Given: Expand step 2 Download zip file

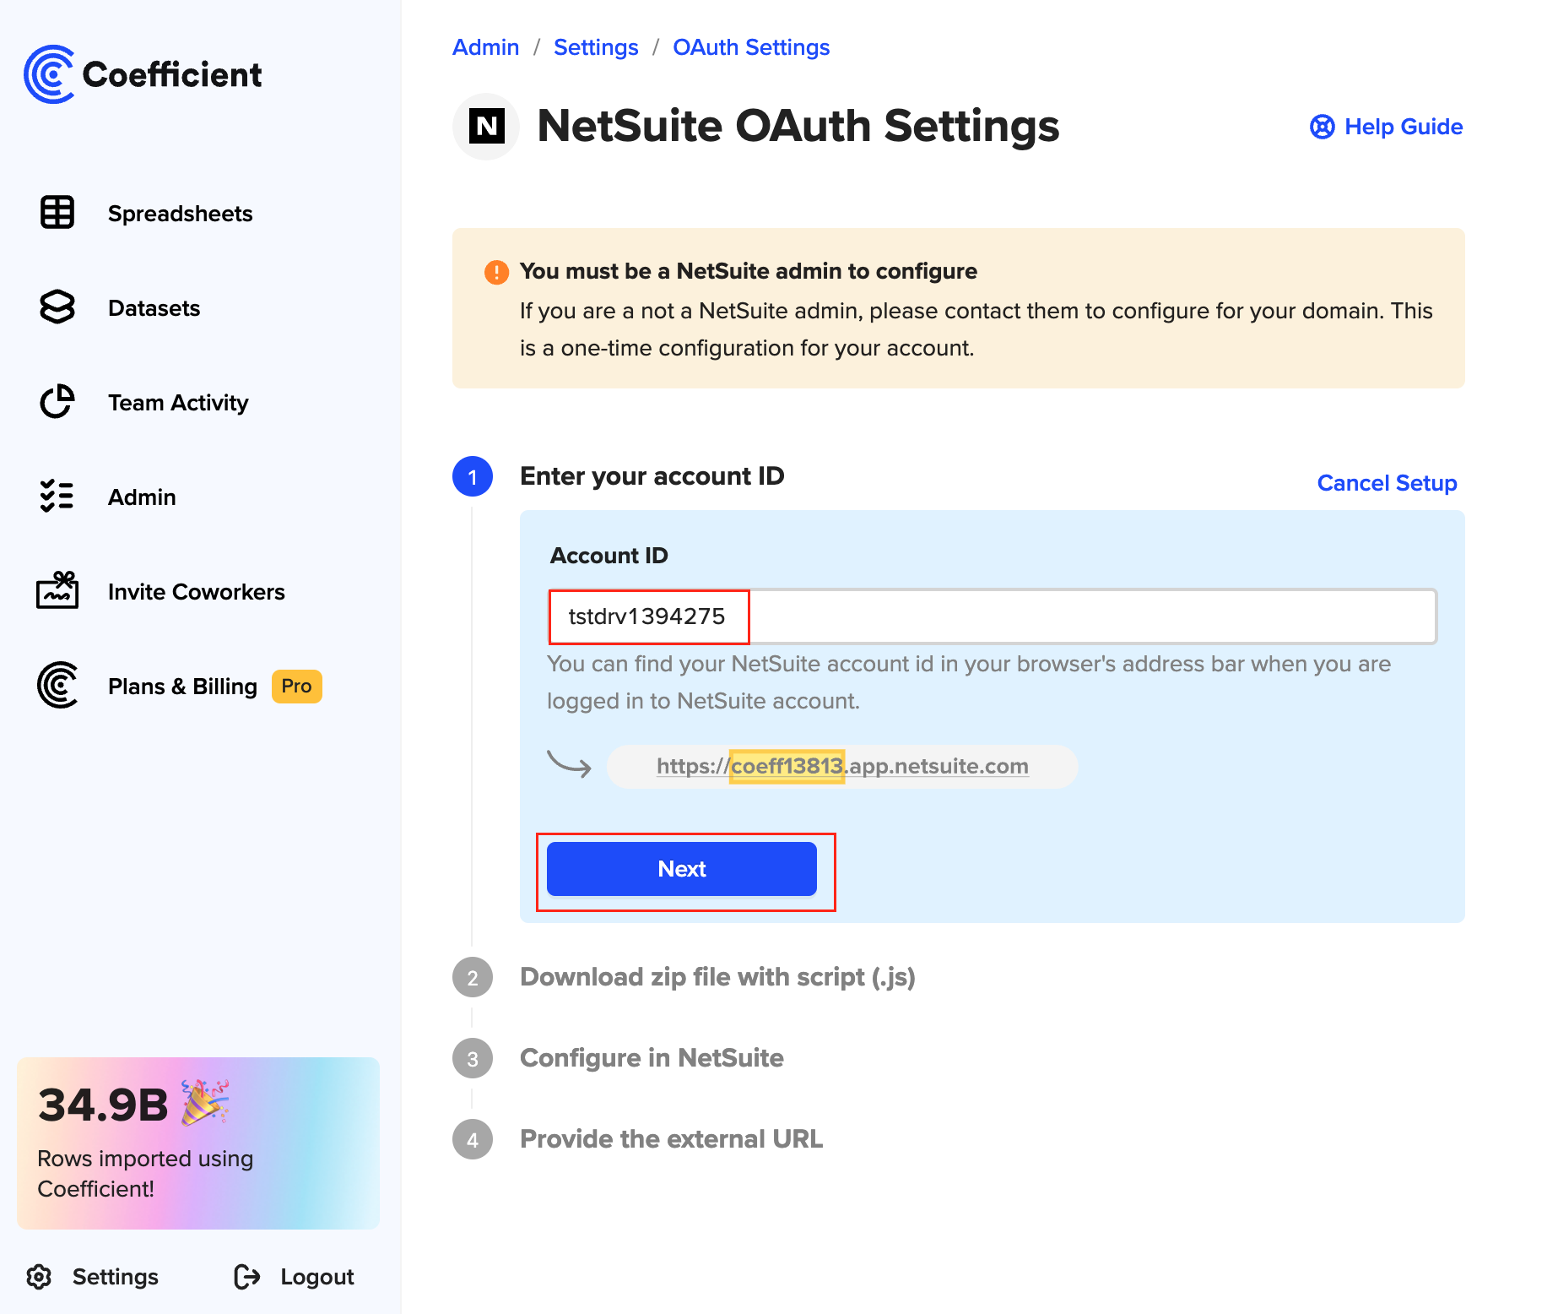Looking at the screenshot, I should [717, 977].
